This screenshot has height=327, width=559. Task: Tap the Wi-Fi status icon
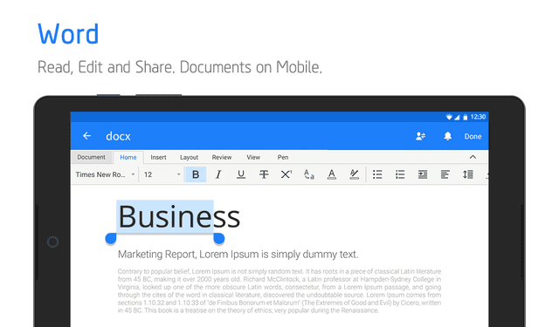coord(449,117)
